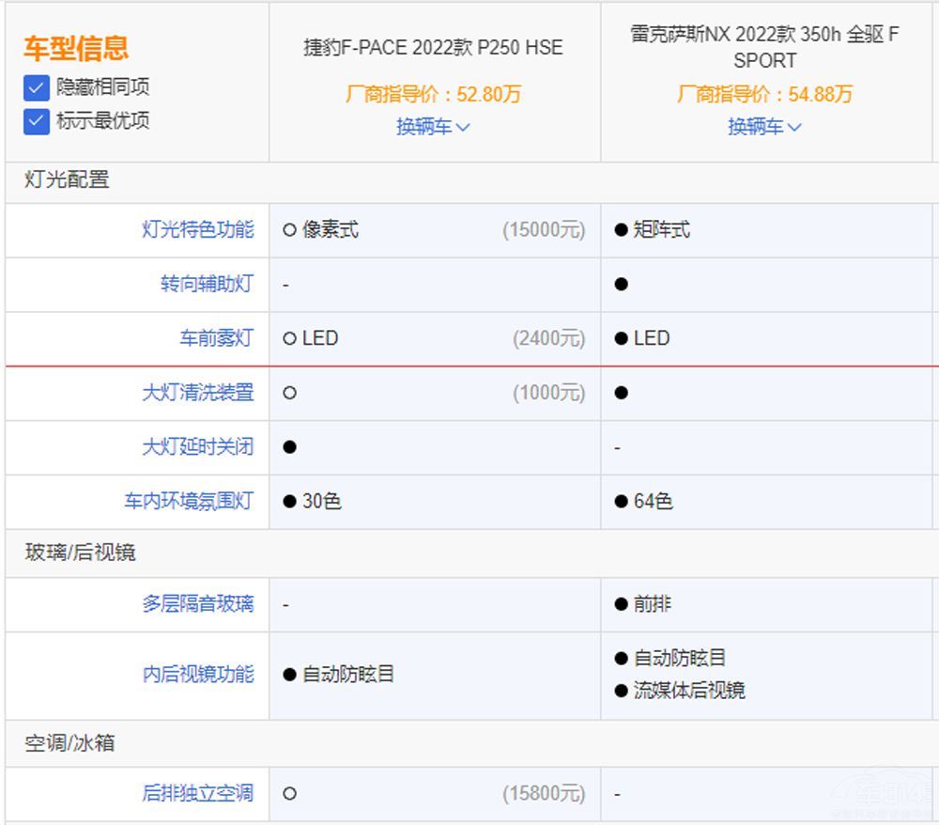Open the 车内环境氛围灯 parameter link

tap(189, 502)
